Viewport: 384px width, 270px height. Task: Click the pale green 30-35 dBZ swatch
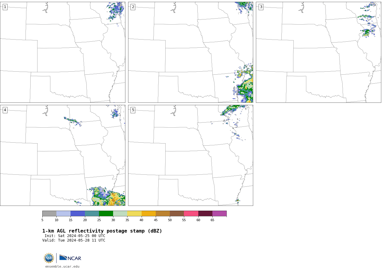tap(120, 213)
